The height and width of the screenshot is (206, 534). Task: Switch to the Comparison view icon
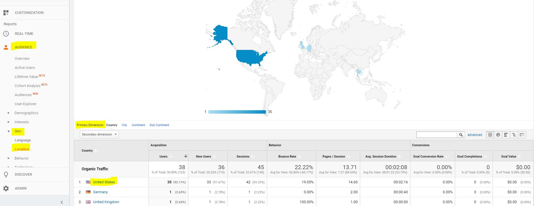(x=514, y=135)
